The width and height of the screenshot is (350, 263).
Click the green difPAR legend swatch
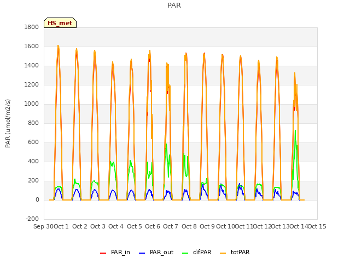coord(185,253)
